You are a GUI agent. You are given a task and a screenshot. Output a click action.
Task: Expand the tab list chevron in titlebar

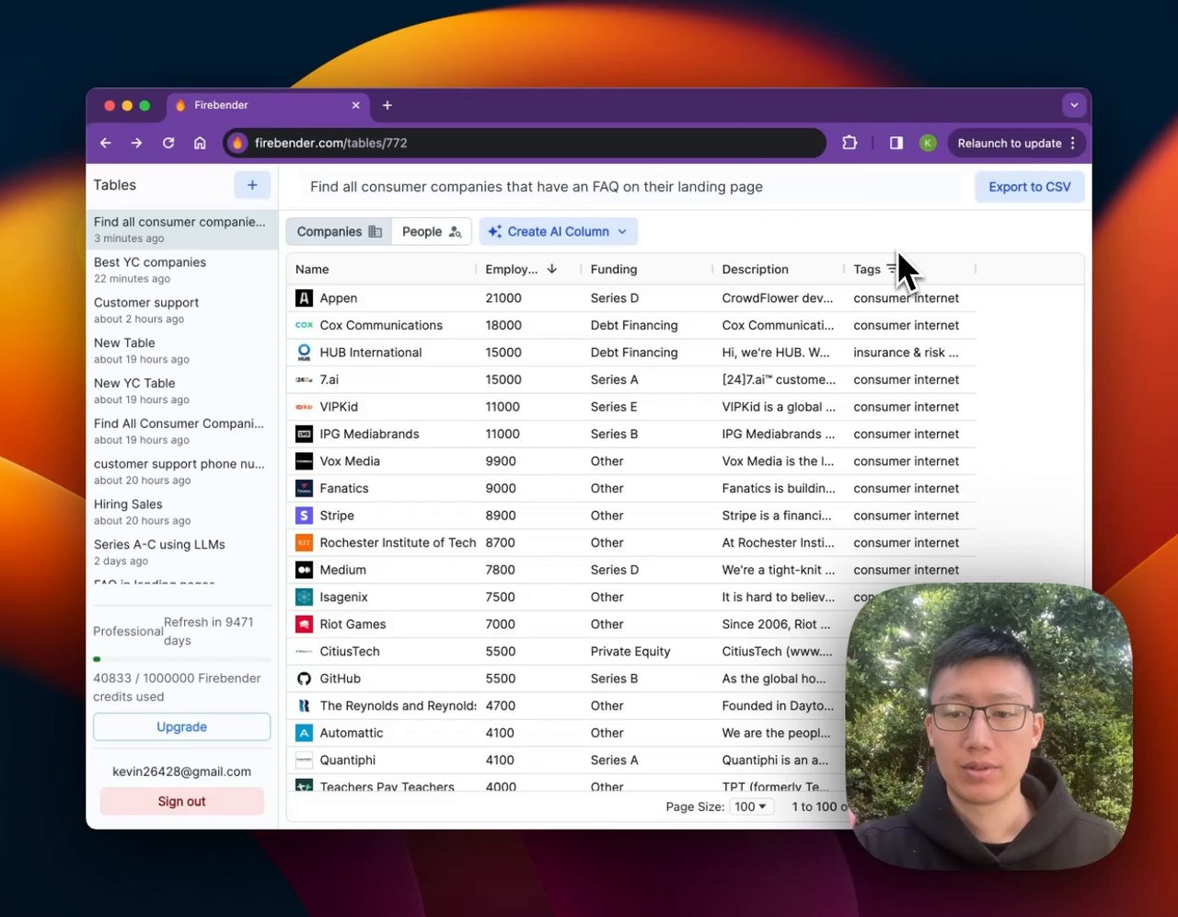(x=1074, y=105)
